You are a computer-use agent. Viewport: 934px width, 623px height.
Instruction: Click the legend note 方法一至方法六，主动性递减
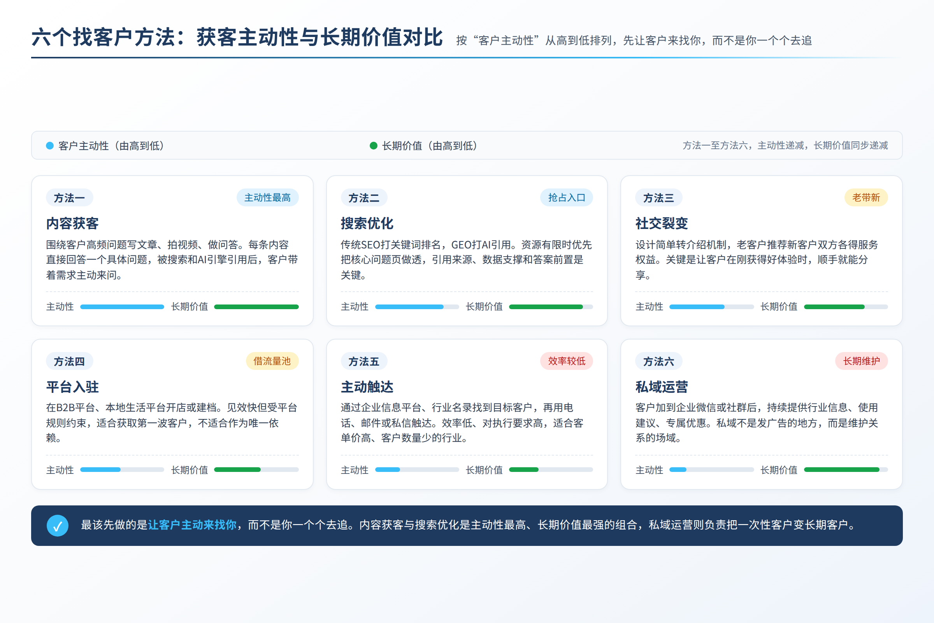(x=785, y=145)
